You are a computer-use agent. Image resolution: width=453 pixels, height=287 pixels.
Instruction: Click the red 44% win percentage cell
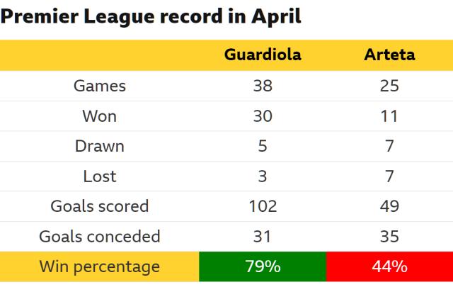[389, 267]
